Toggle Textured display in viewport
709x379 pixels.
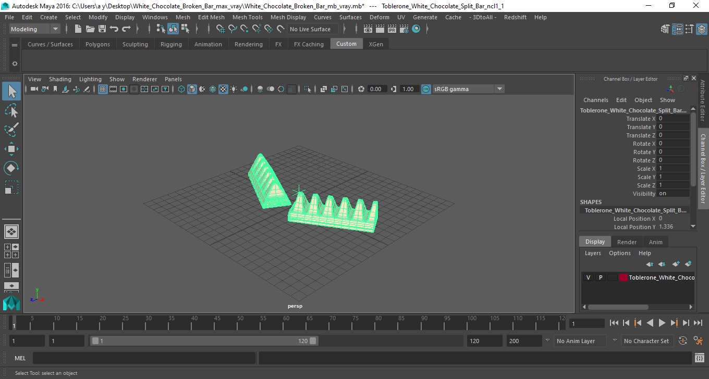[223, 89]
